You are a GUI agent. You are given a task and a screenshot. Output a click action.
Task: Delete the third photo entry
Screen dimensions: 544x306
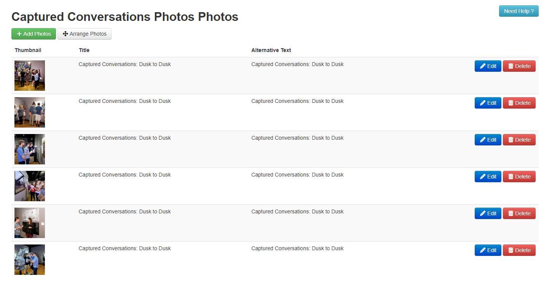(519, 139)
